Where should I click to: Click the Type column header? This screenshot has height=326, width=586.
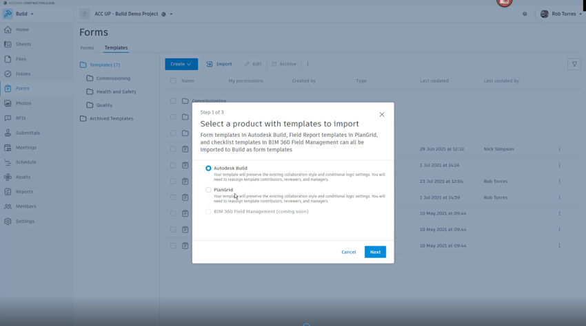tap(361, 80)
